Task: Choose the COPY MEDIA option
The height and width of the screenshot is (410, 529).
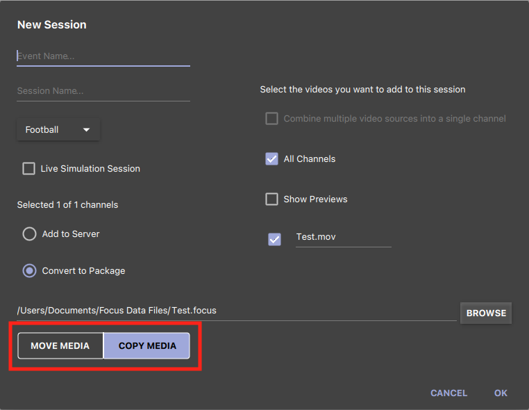Action: tap(146, 346)
